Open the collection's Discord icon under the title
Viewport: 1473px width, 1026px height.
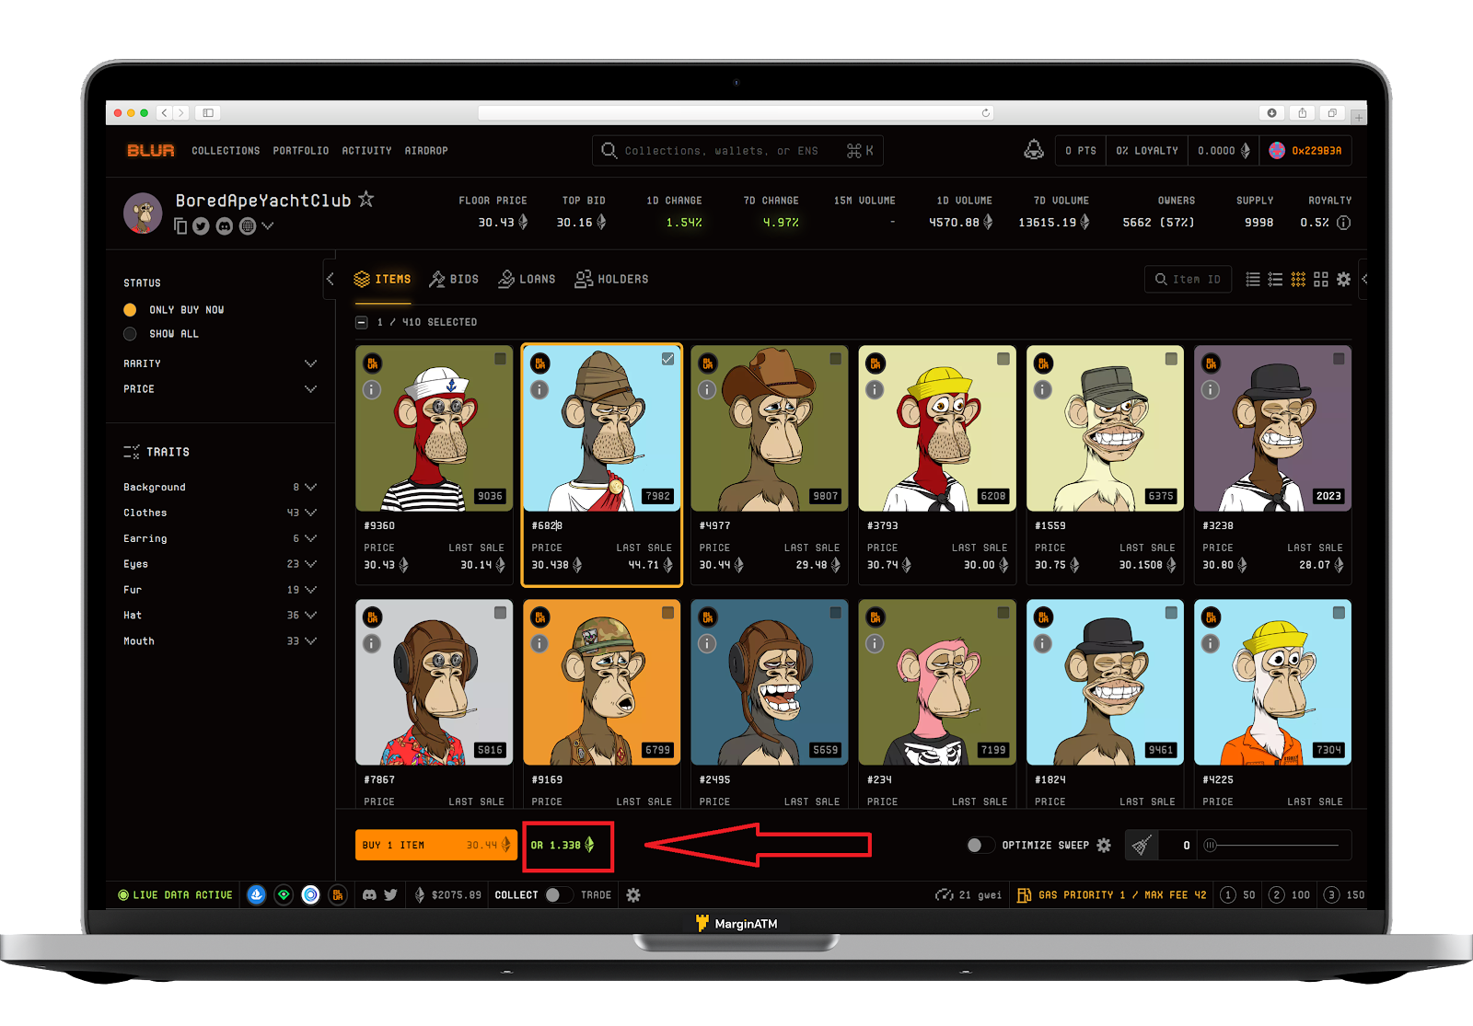pyautogui.click(x=225, y=226)
